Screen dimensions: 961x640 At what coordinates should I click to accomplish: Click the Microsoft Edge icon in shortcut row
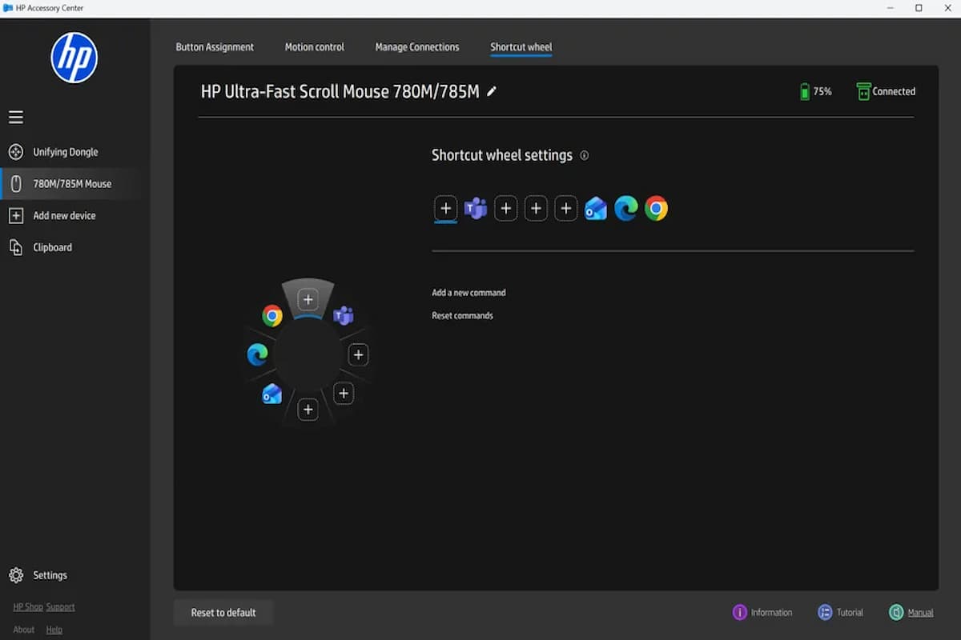pyautogui.click(x=626, y=209)
